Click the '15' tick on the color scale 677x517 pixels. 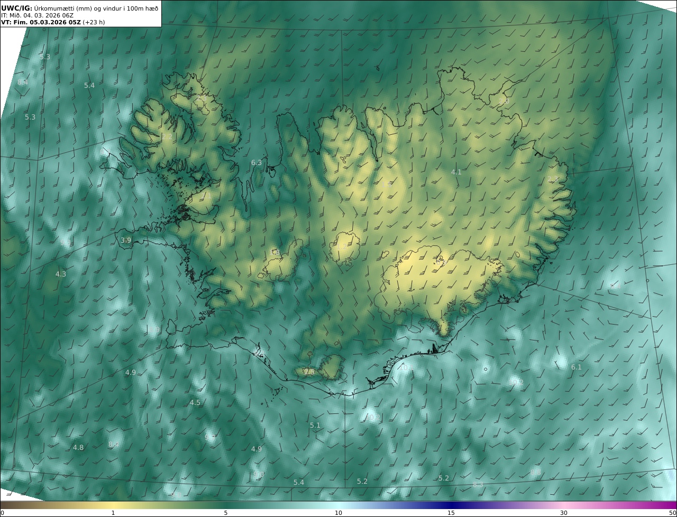451,513
